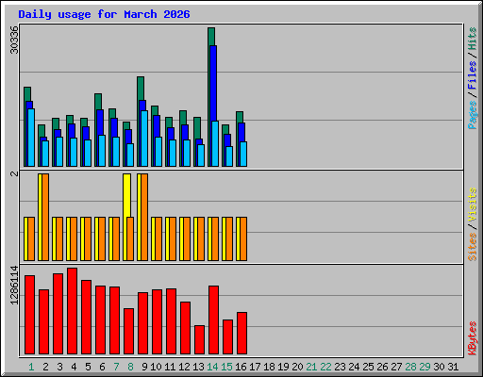Click the Files legend label

pos(472,75)
